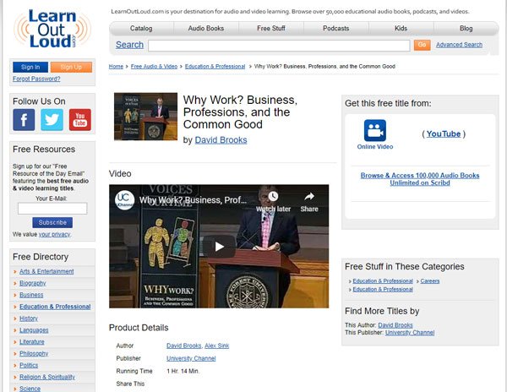Click the Share arrow on the video

309,196
